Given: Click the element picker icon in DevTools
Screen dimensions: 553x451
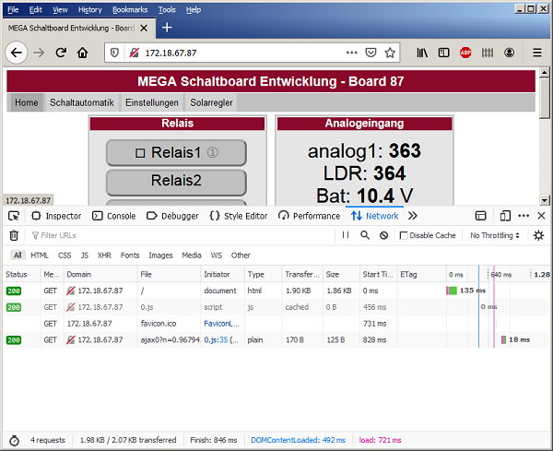Looking at the screenshot, I should click(14, 216).
